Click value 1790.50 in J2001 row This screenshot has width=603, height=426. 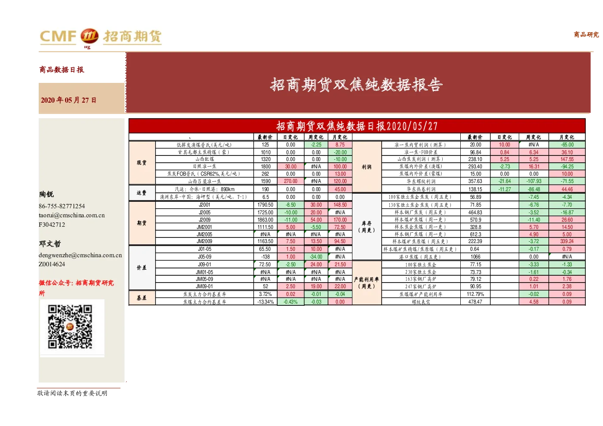[x=266, y=205]
